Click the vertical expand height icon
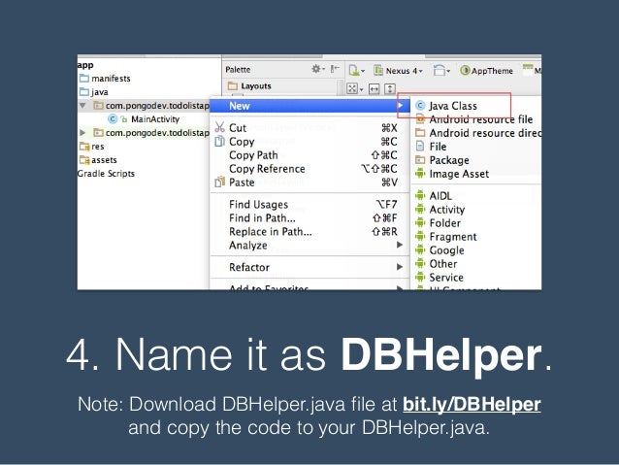The width and height of the screenshot is (619, 465). tap(390, 89)
